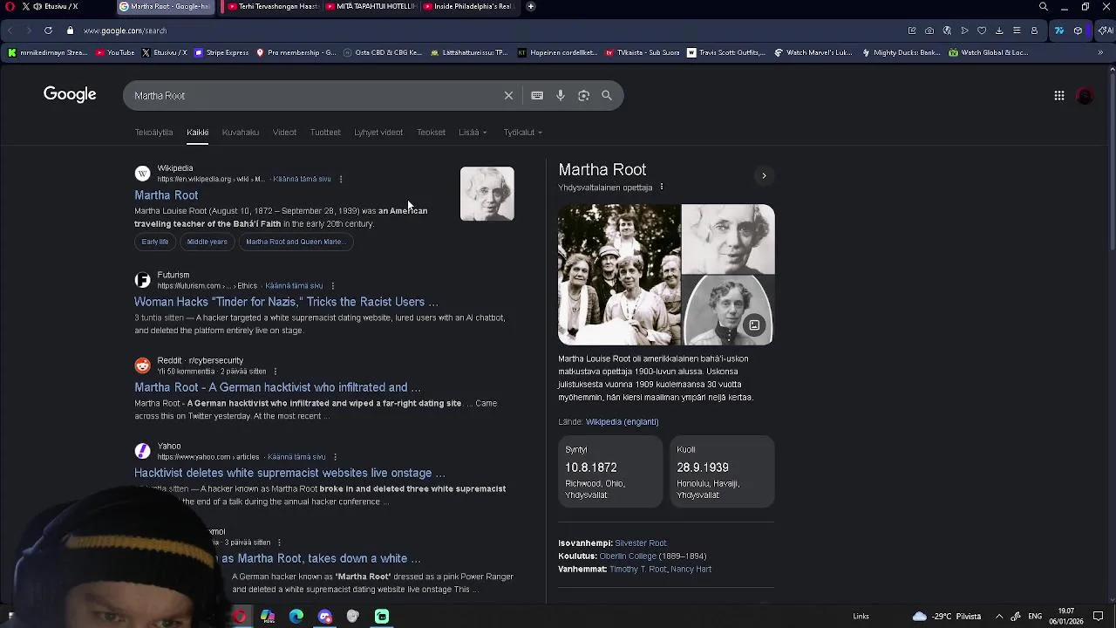Open the Windows notification center
The image size is (1116, 628).
[1099, 617]
